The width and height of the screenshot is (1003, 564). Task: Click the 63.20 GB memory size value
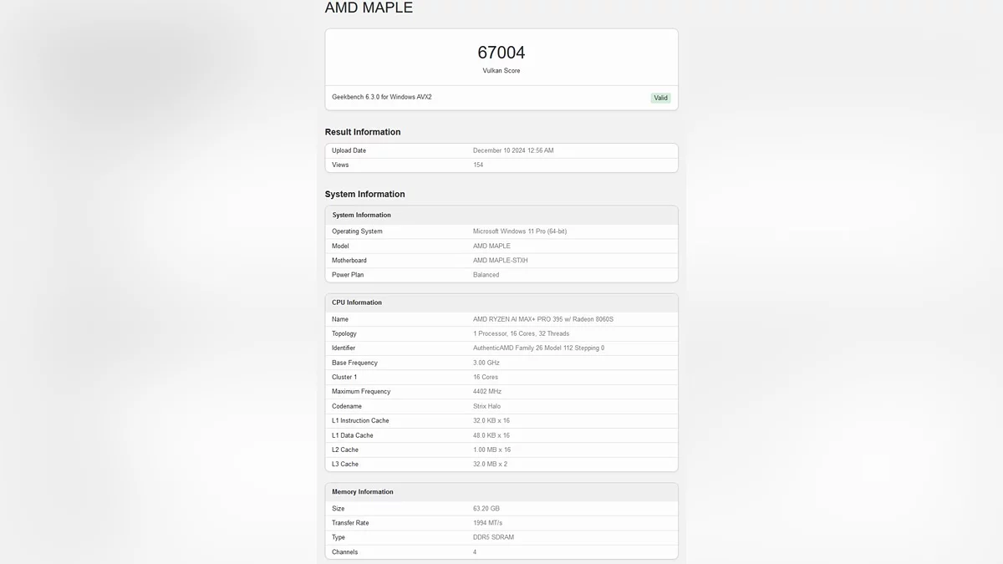486,508
